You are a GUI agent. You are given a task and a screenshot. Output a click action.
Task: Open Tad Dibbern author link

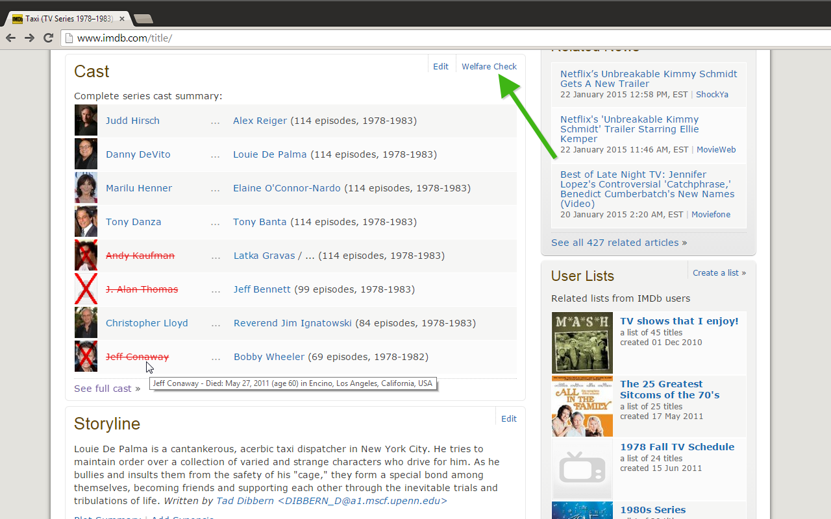(x=332, y=501)
